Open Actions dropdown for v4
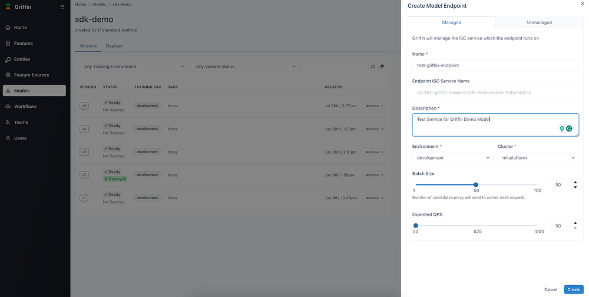The image size is (589, 297). tap(375, 129)
